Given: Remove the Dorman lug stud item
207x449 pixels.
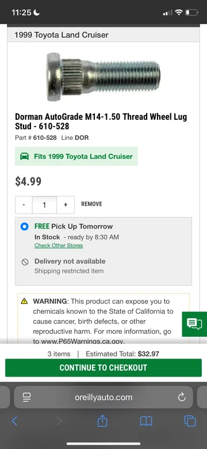Looking at the screenshot, I should pos(91,204).
